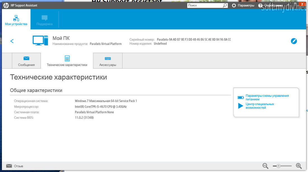Edit device info with pencil icon

pos(294,41)
